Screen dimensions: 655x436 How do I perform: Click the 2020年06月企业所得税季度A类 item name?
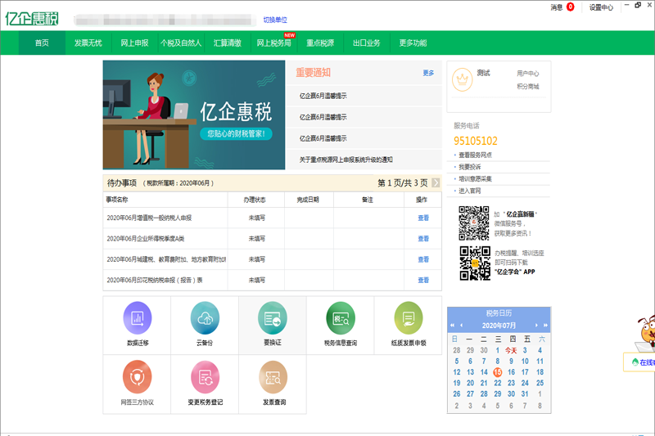pyautogui.click(x=146, y=239)
